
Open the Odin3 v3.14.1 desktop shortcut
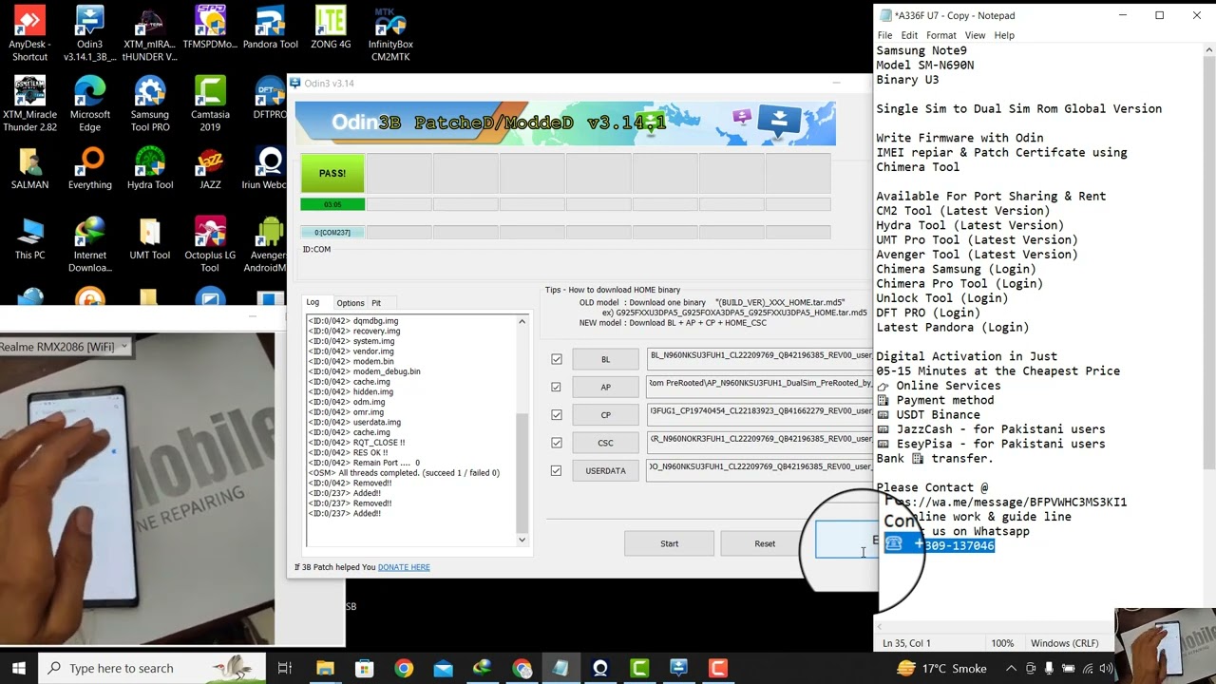(89, 33)
